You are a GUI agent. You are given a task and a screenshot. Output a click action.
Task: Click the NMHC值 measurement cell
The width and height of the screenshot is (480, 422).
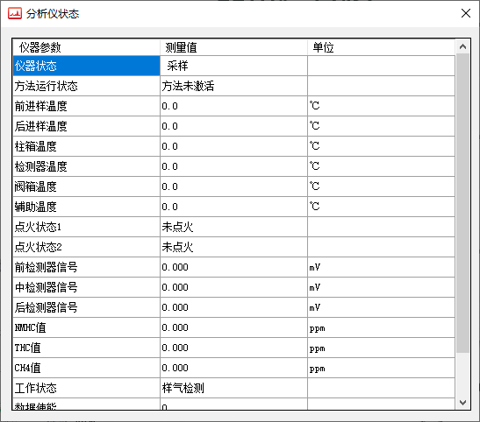pos(233,327)
